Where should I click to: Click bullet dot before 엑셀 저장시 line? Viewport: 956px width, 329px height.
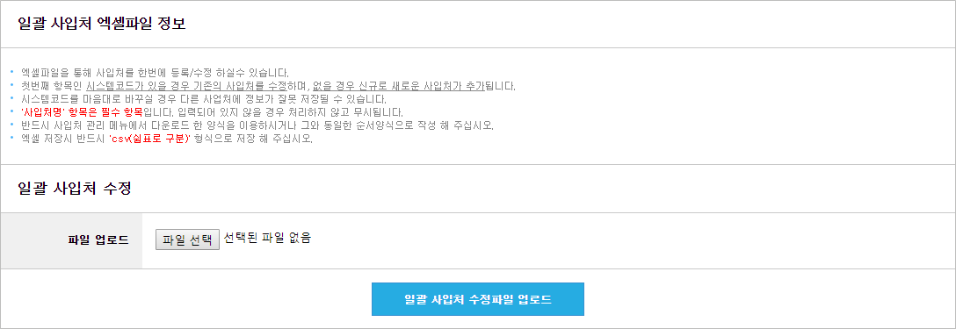pos(12,139)
